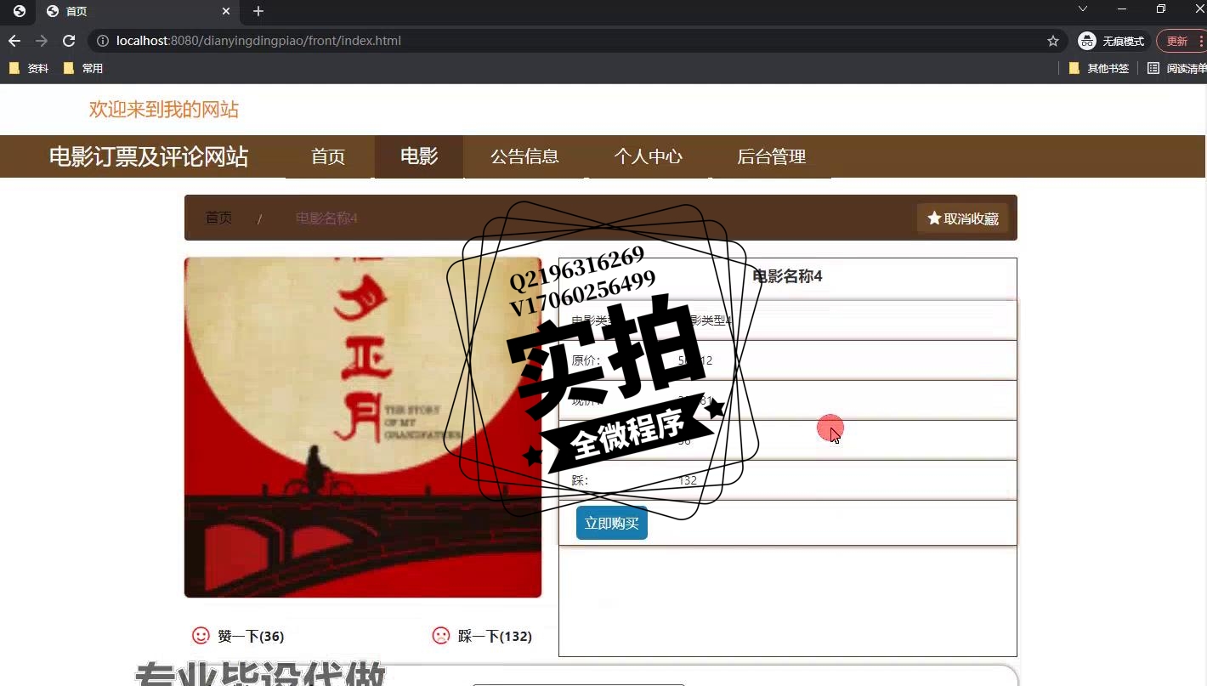Reload the page with refresh icon

point(70,41)
